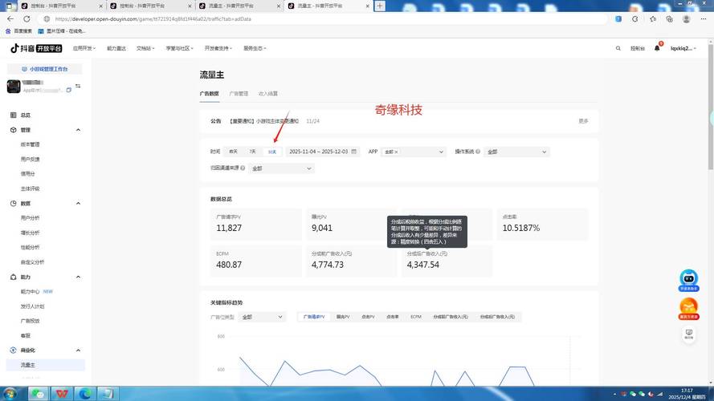Screen dimensions: 714x401
Task: Open the blue robot assistant icon
Action: click(688, 278)
